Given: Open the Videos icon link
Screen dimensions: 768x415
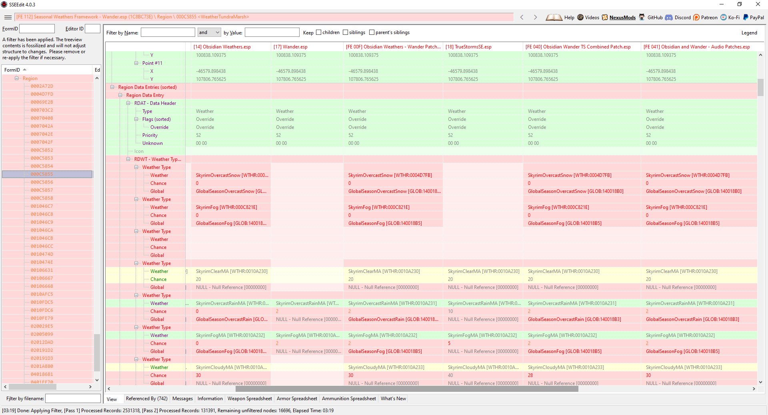Looking at the screenshot, I should 580,17.
